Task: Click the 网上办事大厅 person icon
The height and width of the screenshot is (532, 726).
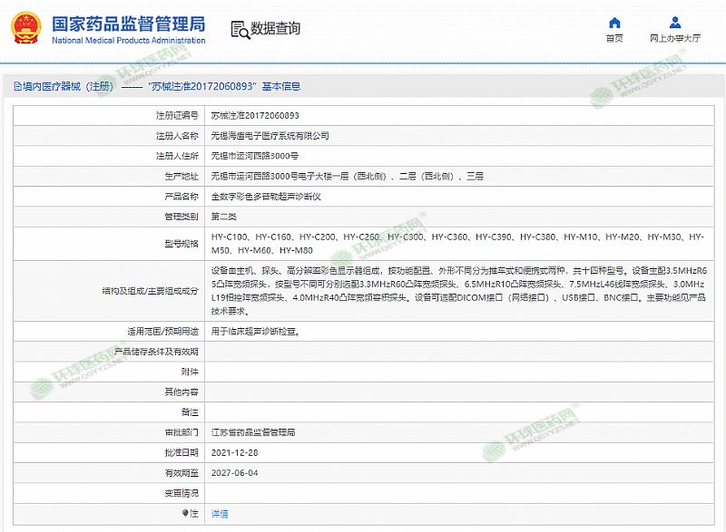Action: tap(674, 23)
